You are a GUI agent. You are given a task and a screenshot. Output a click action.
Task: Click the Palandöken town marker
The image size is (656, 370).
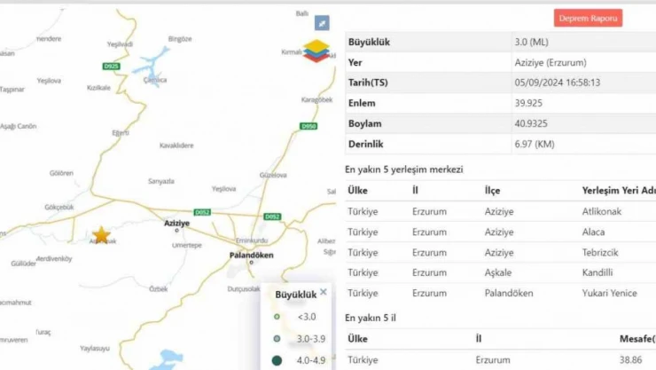pos(251,262)
